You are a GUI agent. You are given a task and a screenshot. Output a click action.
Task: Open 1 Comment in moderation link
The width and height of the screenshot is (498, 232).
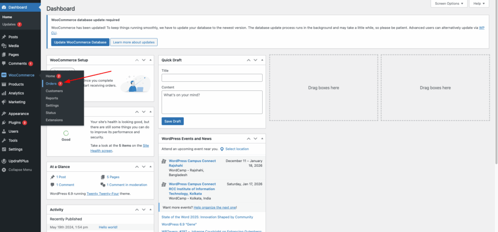(x=127, y=185)
